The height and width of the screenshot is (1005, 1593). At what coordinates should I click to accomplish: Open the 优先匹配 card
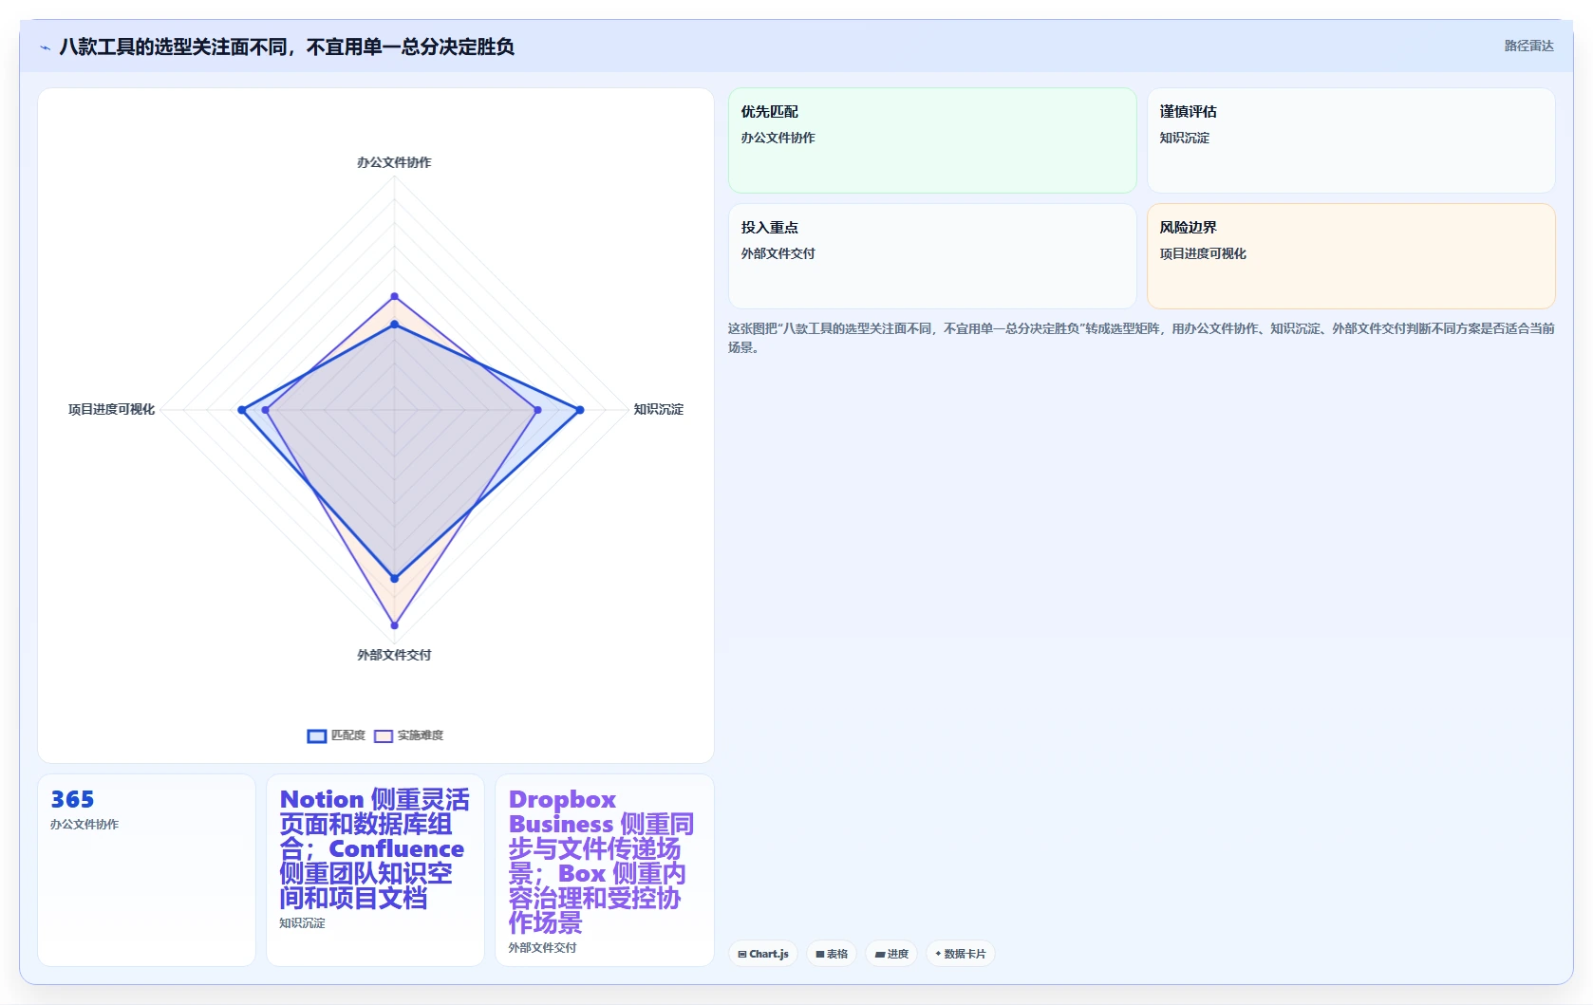point(932,140)
